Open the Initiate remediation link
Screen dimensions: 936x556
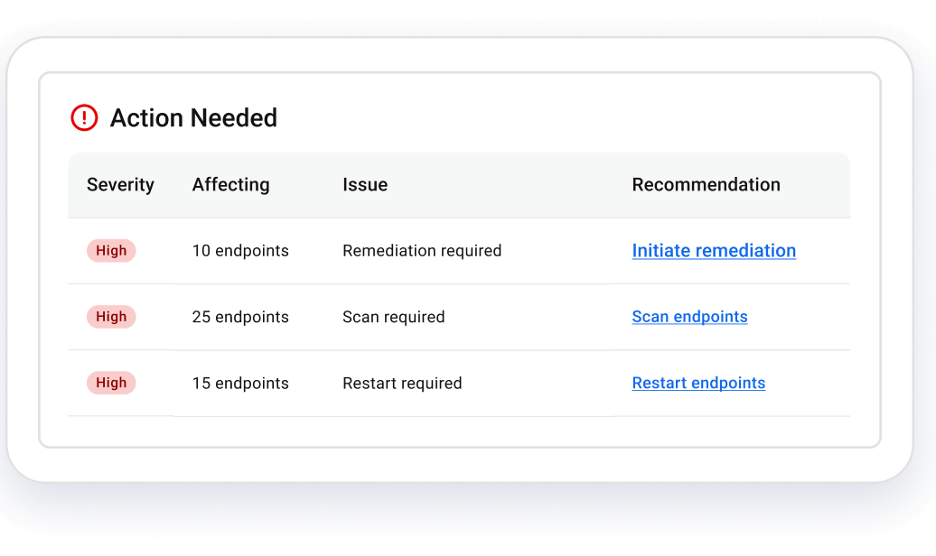pos(714,251)
